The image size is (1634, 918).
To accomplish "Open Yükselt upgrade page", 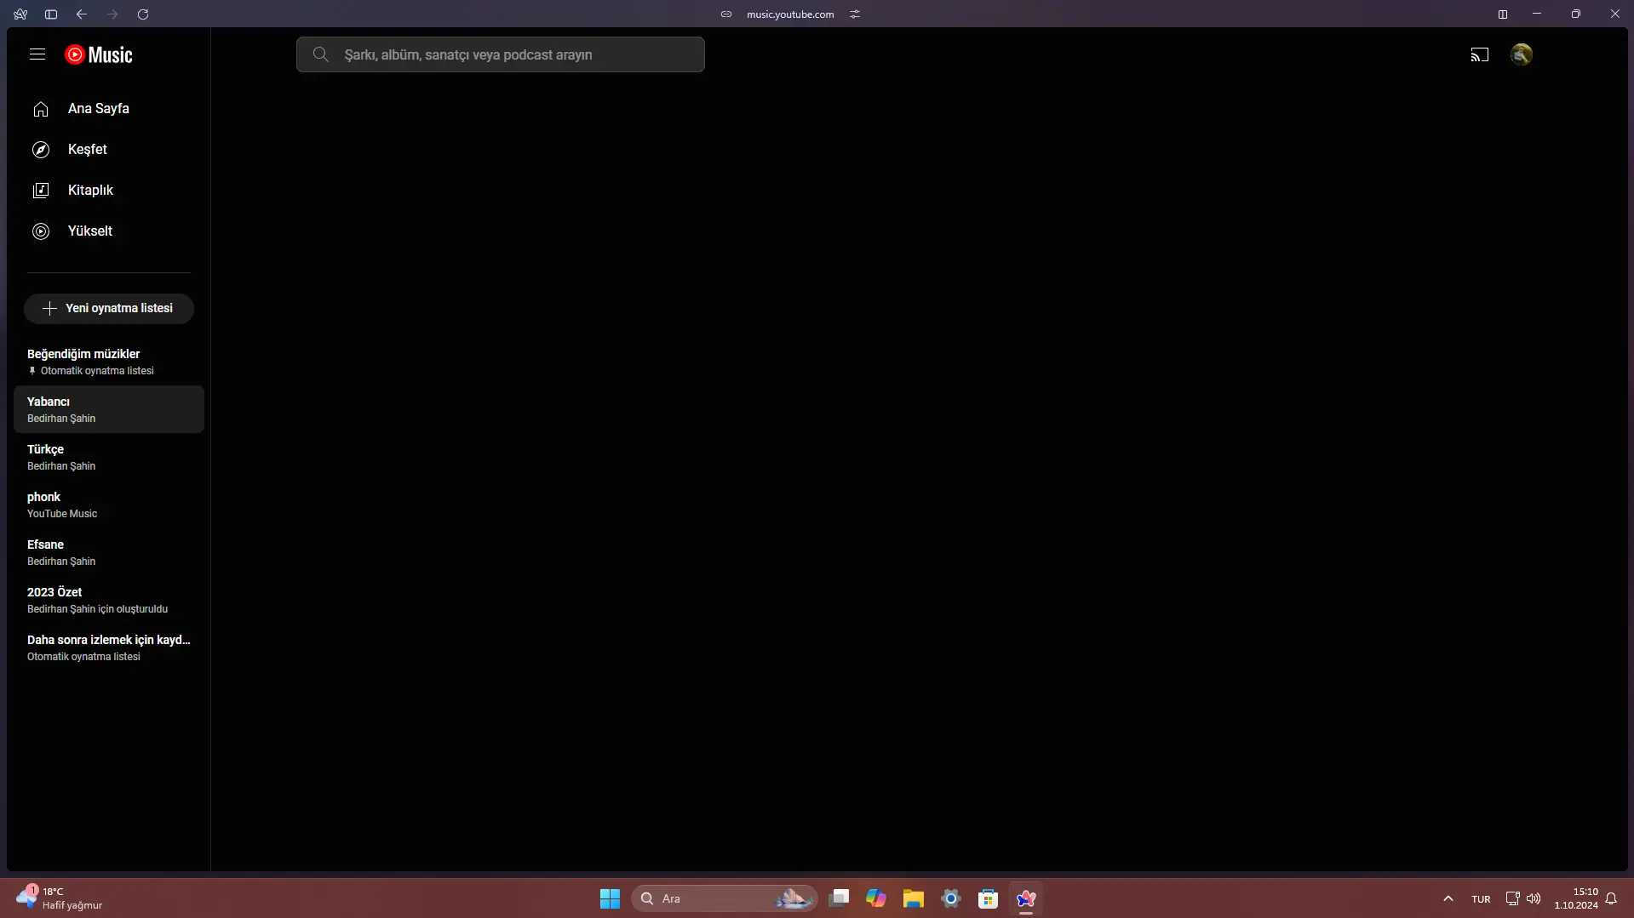I will 109,231.
